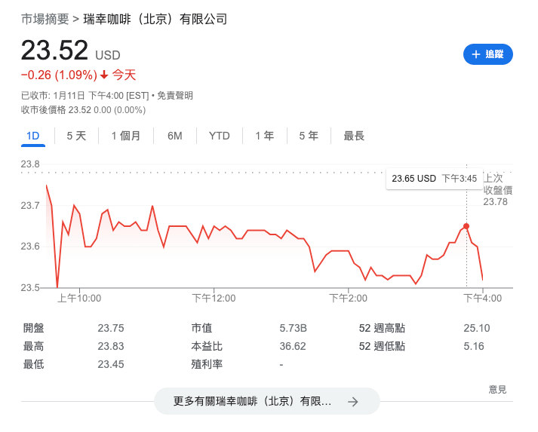Click the 本益比 value 36.62

coord(293,346)
